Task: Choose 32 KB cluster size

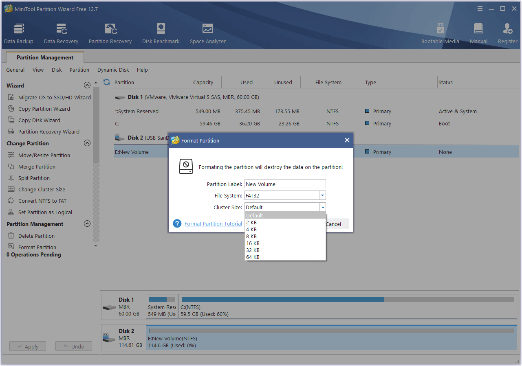Action: point(285,250)
